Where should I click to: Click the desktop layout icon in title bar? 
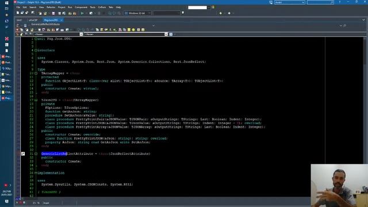[x=271, y=2]
